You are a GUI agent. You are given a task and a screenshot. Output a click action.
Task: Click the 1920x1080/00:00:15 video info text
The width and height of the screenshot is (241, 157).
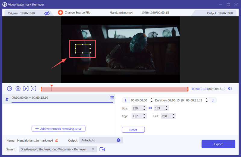pyautogui.click(x=155, y=13)
